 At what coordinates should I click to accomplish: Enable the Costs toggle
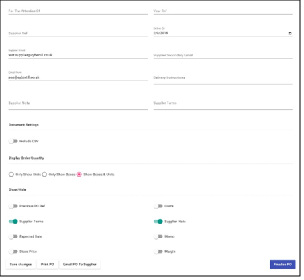pyautogui.click(x=158, y=206)
